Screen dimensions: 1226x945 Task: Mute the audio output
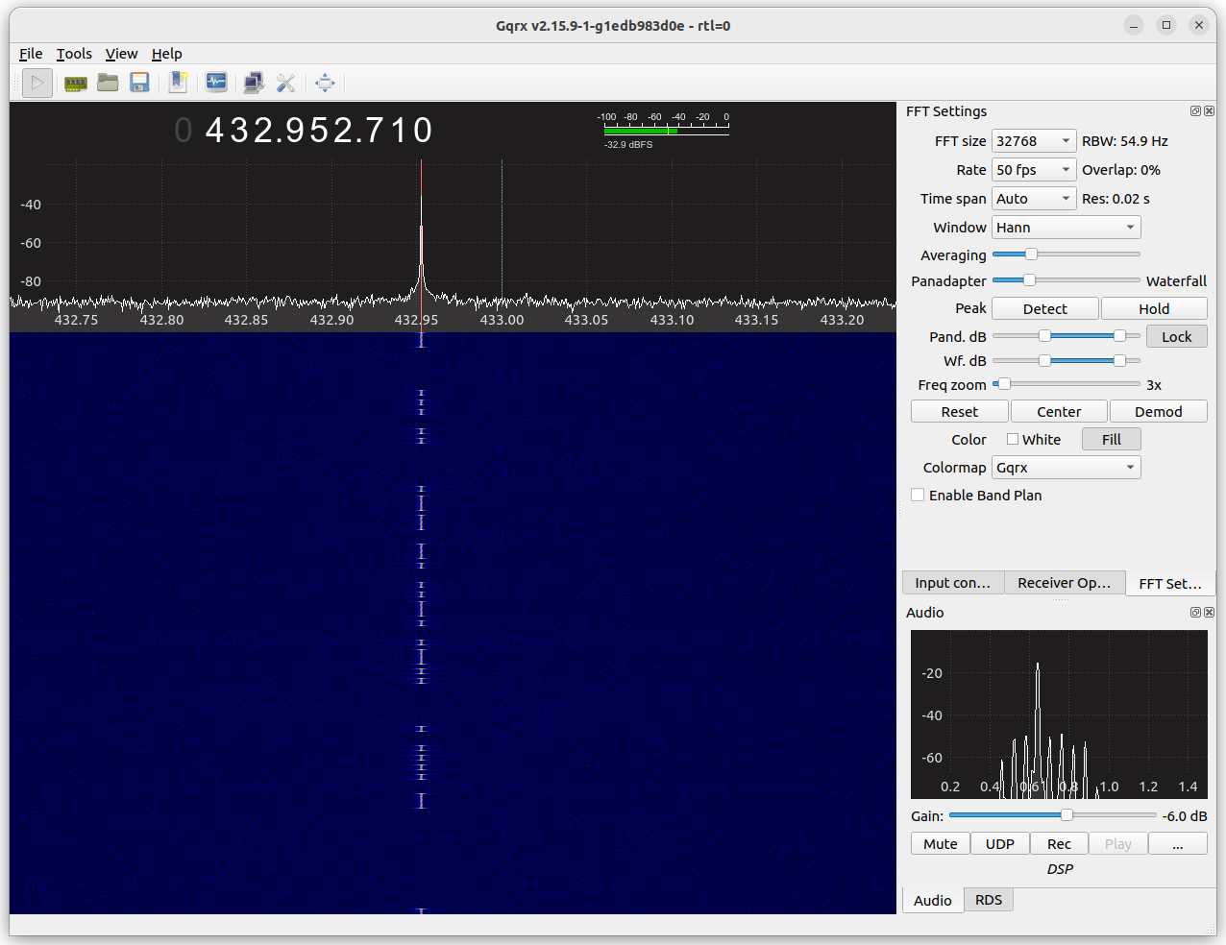pyautogui.click(x=940, y=843)
